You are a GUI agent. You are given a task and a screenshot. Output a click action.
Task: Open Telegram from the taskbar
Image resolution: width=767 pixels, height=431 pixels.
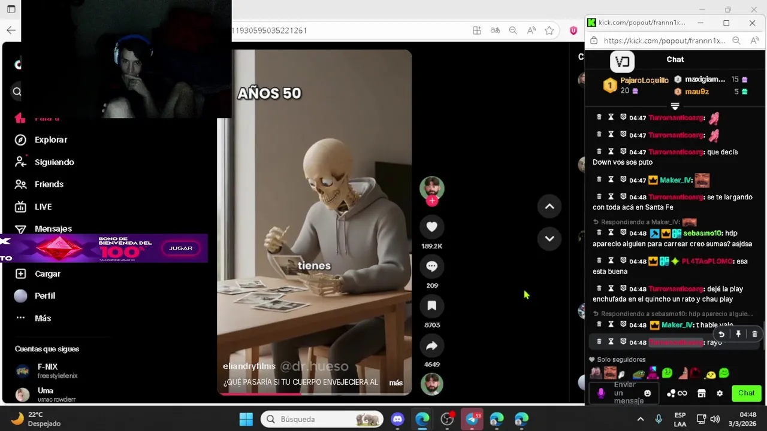coord(472,419)
